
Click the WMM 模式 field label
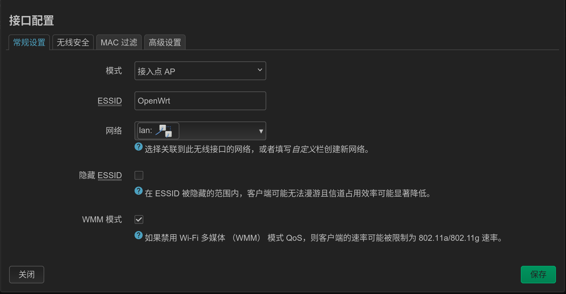click(102, 219)
